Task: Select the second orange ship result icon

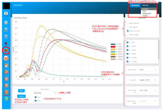Action: (x=6, y=65)
